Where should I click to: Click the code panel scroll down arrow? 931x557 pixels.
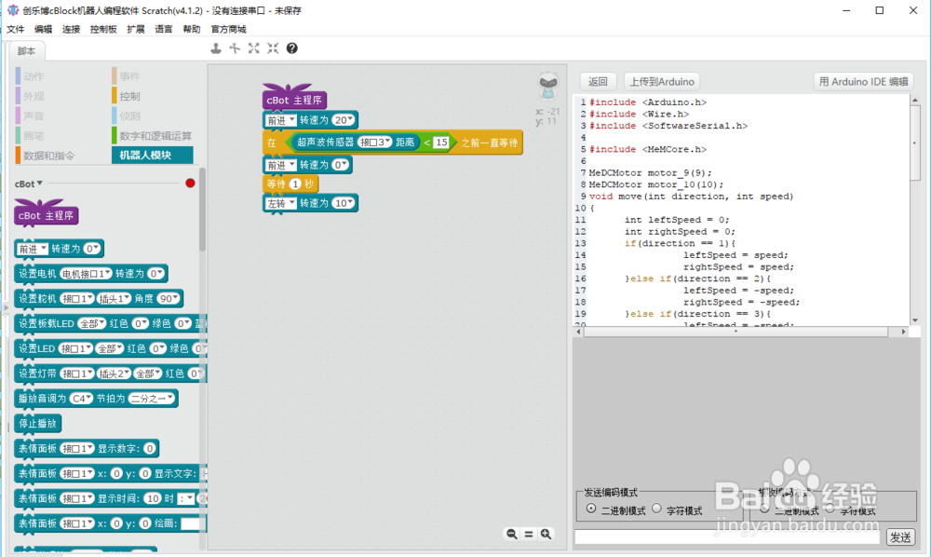pos(915,320)
